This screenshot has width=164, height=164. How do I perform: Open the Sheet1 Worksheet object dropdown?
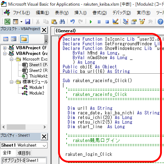[x=44, y=146]
